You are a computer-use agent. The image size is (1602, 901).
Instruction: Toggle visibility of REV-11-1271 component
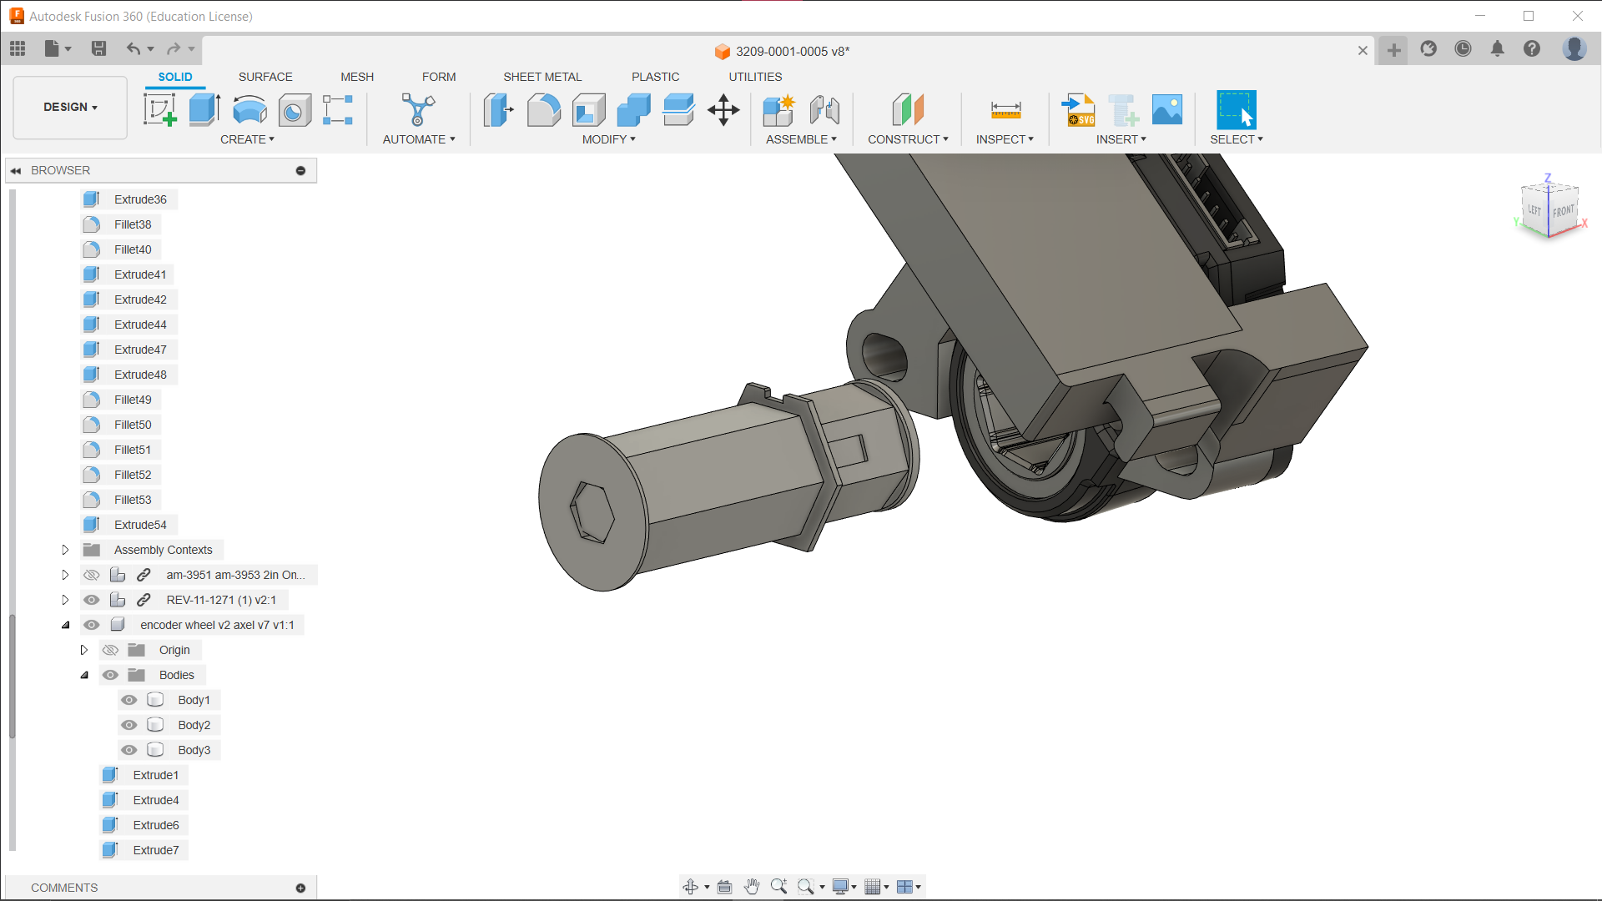tap(92, 600)
